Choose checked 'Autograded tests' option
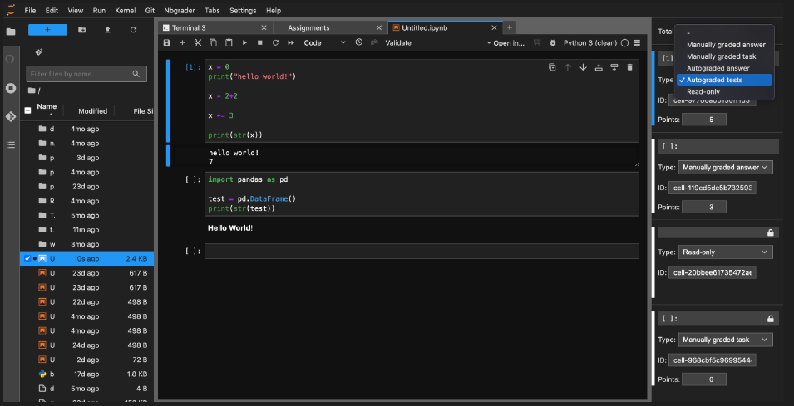 tap(724, 80)
